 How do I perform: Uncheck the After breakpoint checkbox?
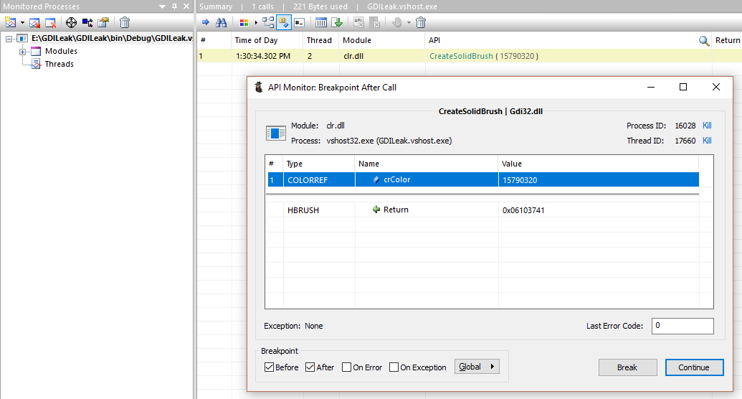310,367
